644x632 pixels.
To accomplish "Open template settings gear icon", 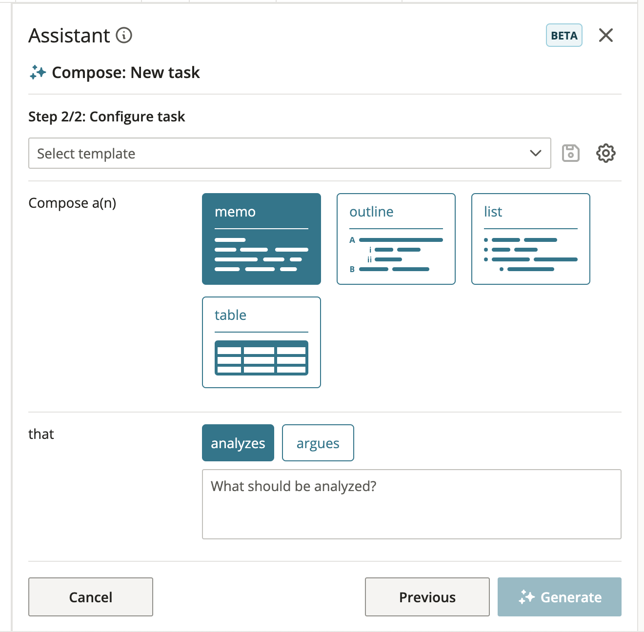I will click(x=606, y=153).
